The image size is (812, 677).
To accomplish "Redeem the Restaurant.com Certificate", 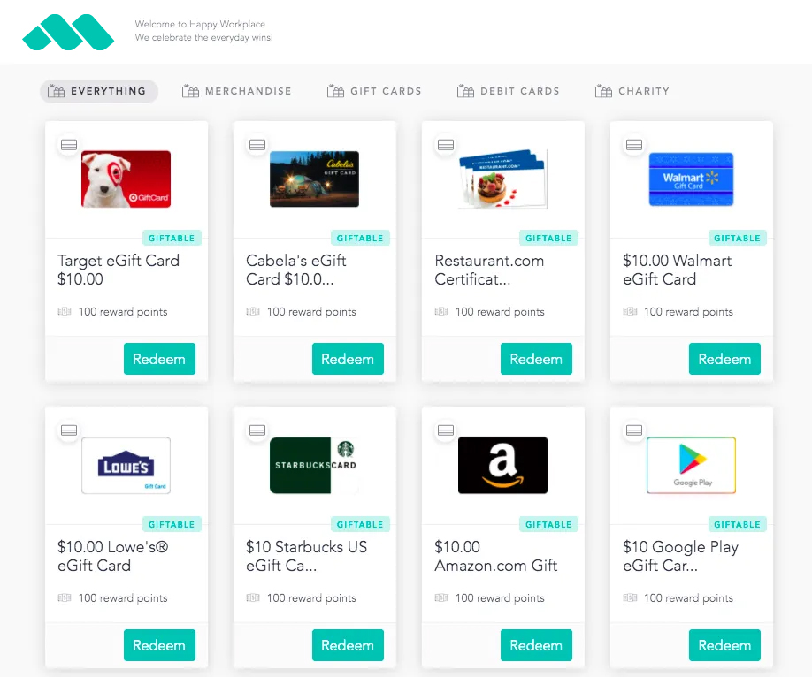I will coord(537,359).
